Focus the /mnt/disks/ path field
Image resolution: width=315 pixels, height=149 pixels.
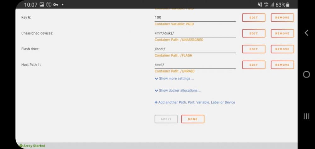coord(195,34)
